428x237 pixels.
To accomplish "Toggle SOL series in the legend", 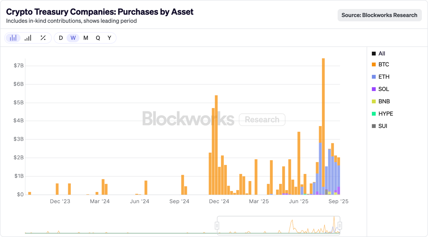I will click(381, 89).
